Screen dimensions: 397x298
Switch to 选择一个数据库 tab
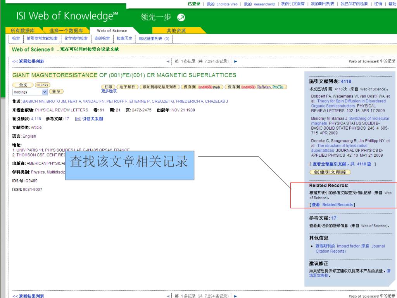[x=66, y=31]
